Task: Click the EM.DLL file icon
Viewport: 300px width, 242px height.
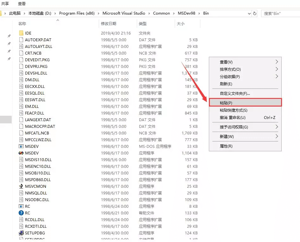Action: [21, 107]
